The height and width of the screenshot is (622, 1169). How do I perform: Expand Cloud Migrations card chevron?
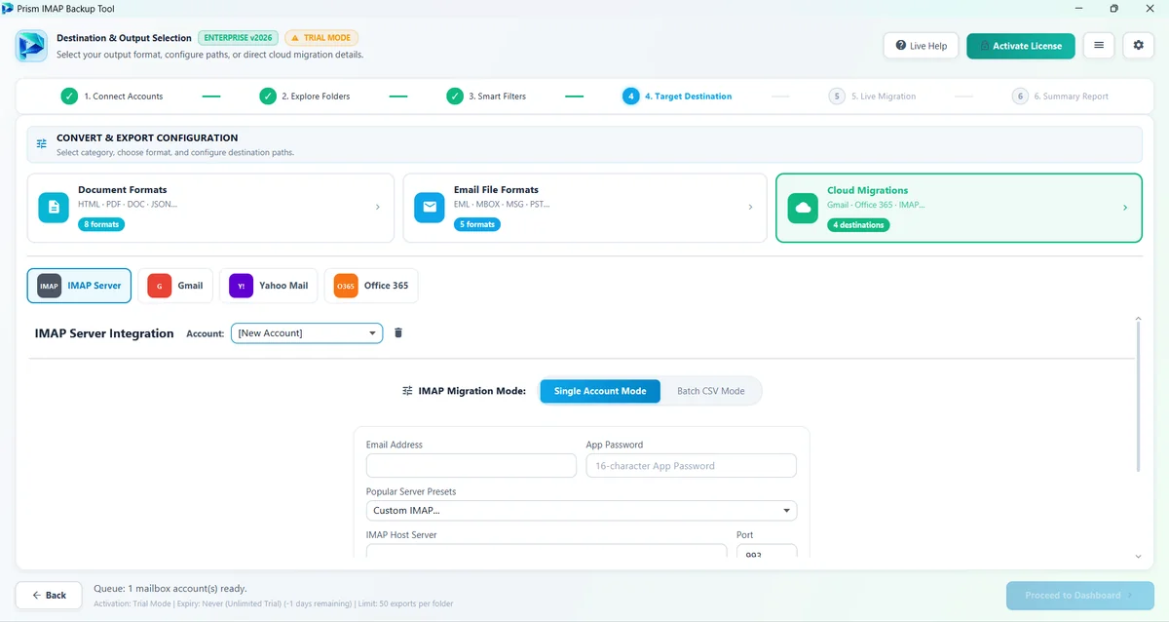click(1125, 208)
